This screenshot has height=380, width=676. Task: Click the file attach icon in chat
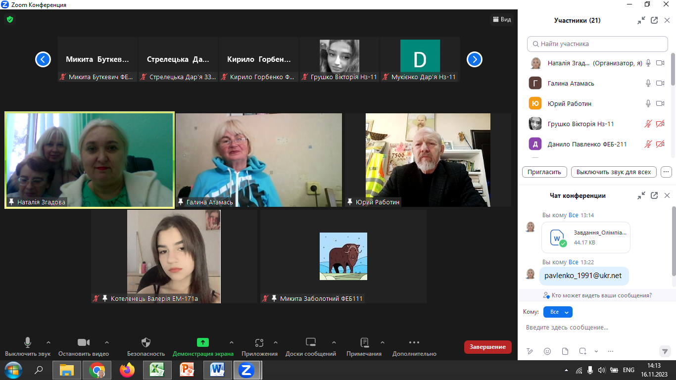565,351
